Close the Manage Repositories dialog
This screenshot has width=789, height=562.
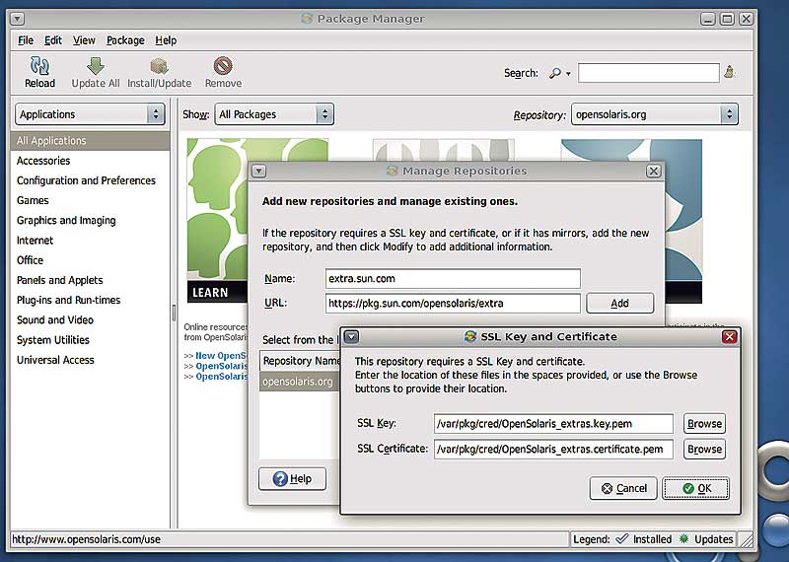653,172
